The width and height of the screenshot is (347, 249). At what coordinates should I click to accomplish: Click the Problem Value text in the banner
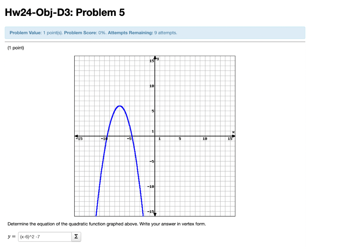(21, 33)
